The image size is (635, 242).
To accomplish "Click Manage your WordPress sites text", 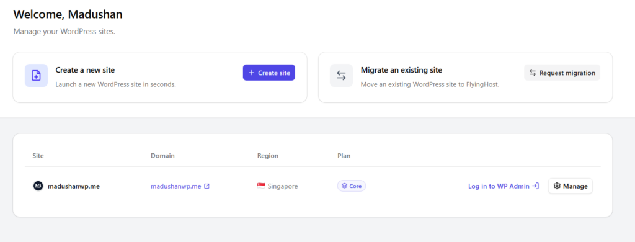I will [x=64, y=31].
